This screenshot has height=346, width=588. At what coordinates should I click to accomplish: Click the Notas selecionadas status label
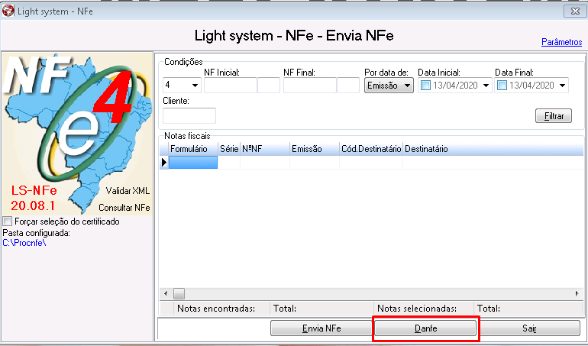pyautogui.click(x=417, y=309)
